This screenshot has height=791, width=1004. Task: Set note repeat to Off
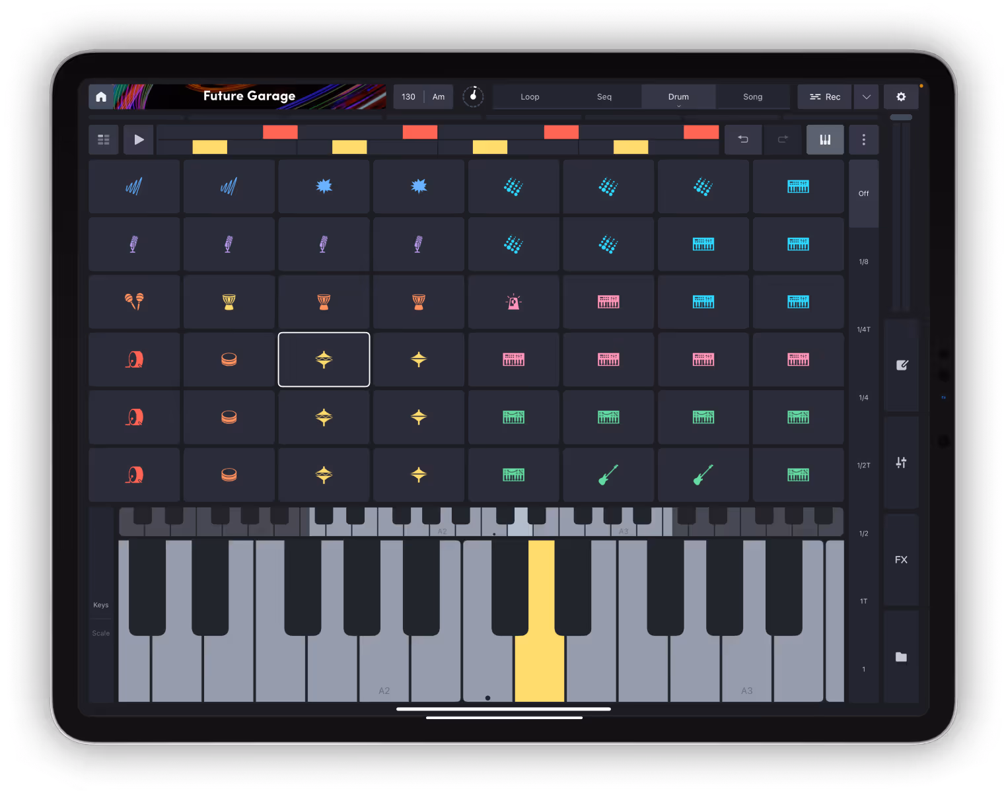click(863, 193)
